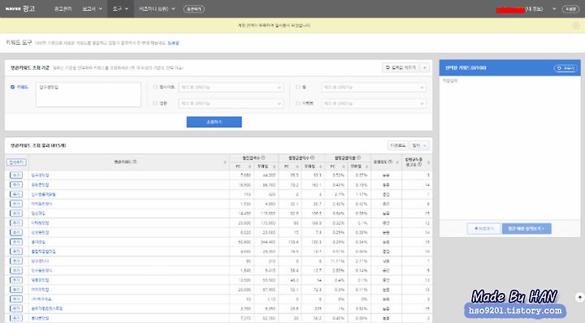Viewport: 585px width, 323px height.
Task: Open the season month dropdown
Action: [x=374, y=87]
